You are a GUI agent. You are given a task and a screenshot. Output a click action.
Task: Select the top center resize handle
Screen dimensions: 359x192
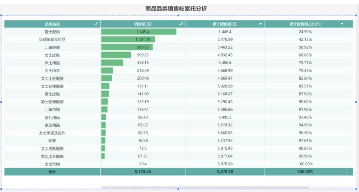(178, 15)
